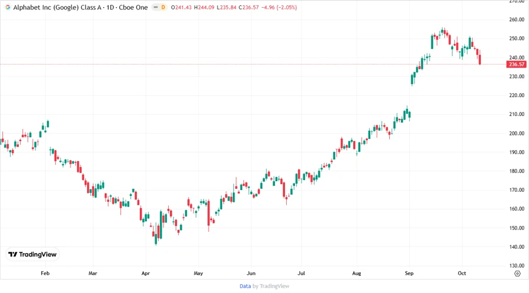Click the 200.00 level on price axis
This screenshot has height=293, width=529.
pos(517,133)
